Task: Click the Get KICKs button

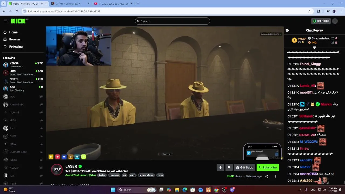Action: pos(321,21)
